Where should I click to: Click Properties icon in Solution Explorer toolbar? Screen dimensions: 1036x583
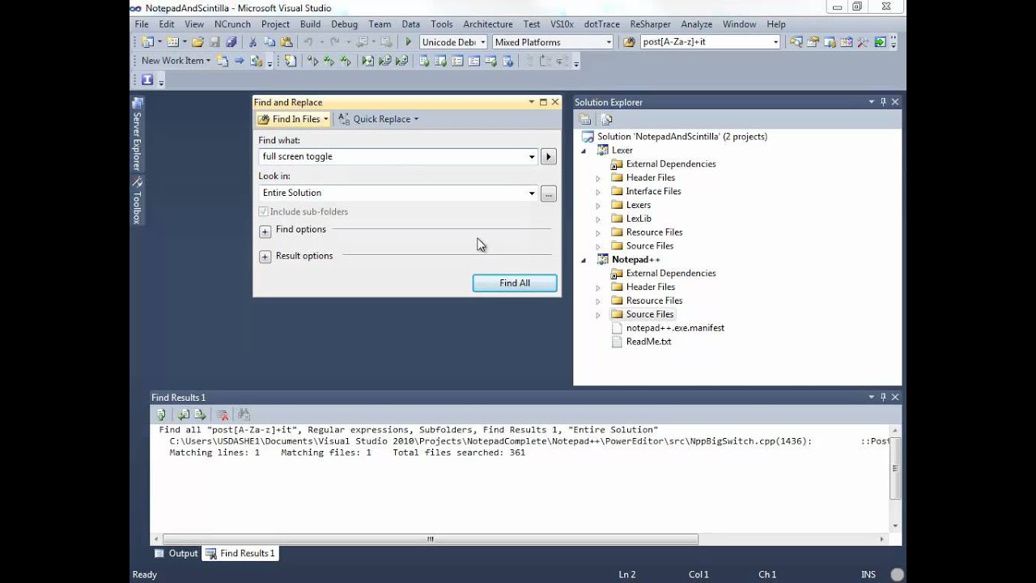coord(584,119)
